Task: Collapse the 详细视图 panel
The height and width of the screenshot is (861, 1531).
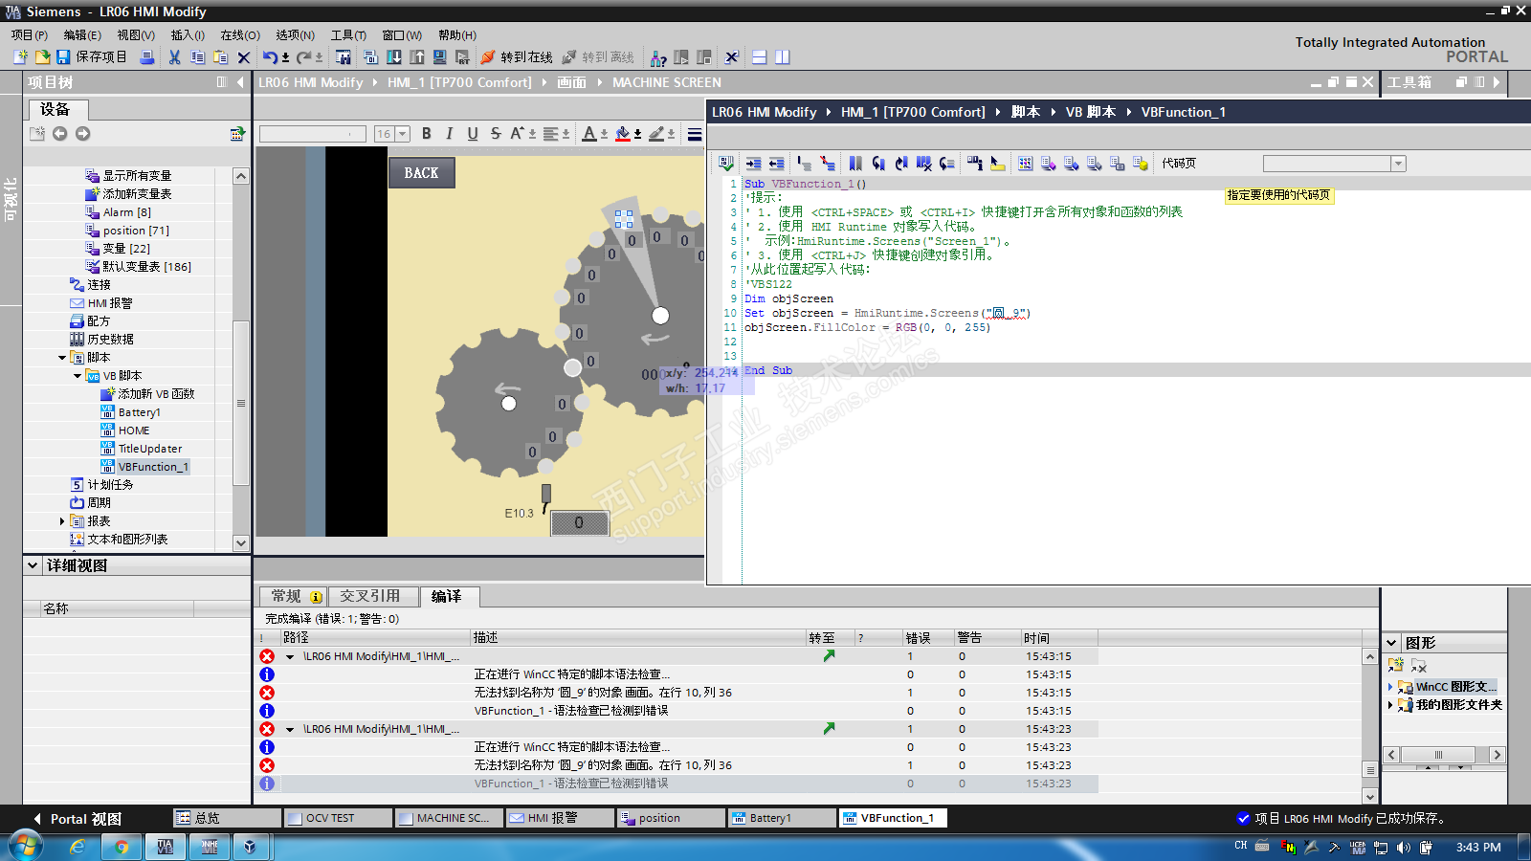Action: pyautogui.click(x=33, y=565)
